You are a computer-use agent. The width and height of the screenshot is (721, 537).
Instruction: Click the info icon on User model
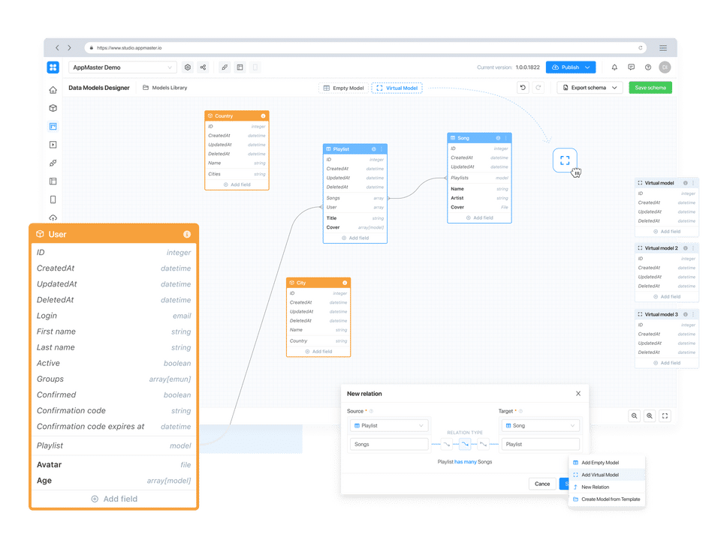click(x=187, y=234)
